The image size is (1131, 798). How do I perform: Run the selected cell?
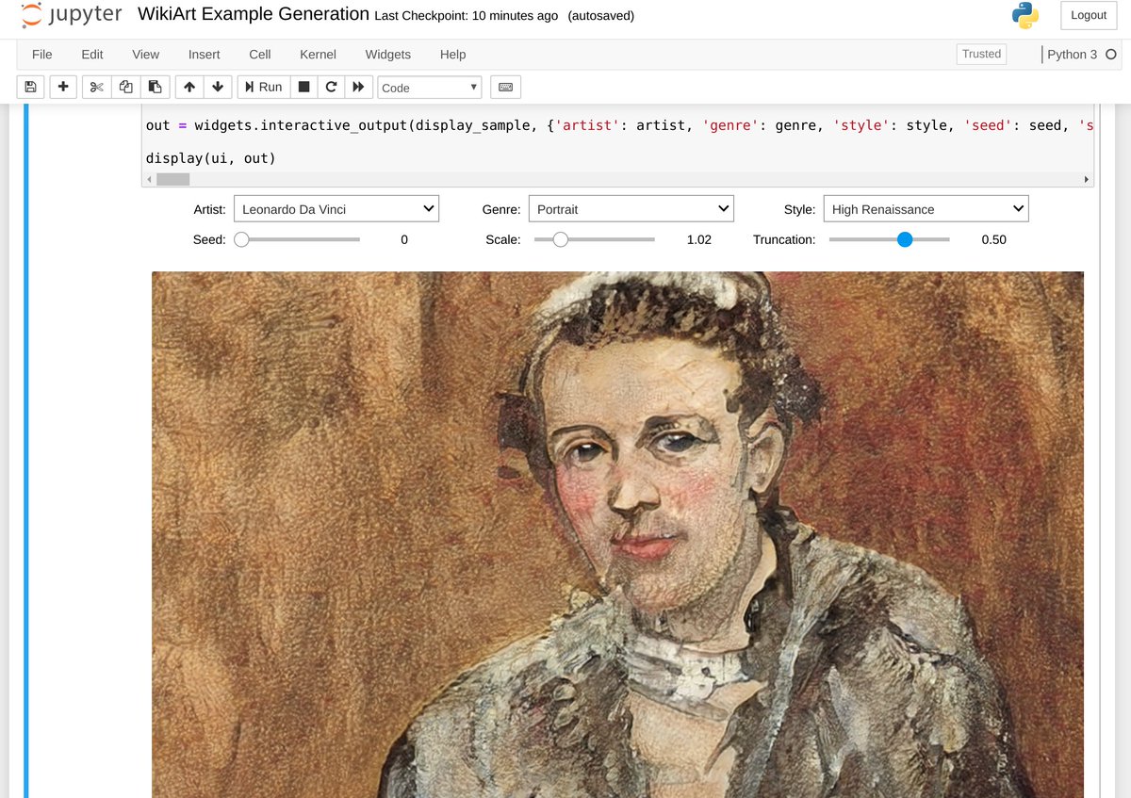tap(263, 87)
